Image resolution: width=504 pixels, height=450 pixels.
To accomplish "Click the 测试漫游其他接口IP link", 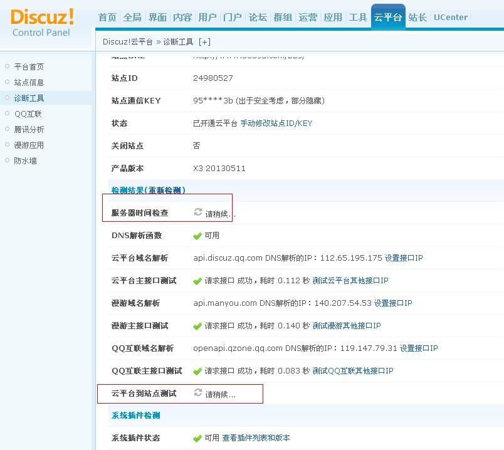I will (347, 326).
